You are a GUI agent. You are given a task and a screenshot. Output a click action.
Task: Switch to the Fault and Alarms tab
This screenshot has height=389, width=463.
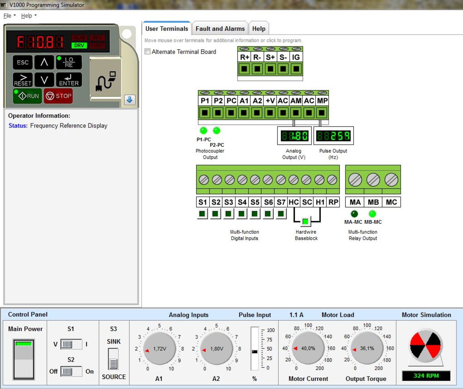[x=220, y=29]
